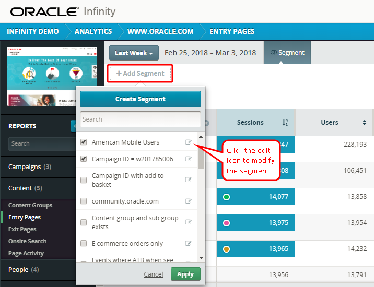
Task: Open the Exit Pages report
Action: 22,229
